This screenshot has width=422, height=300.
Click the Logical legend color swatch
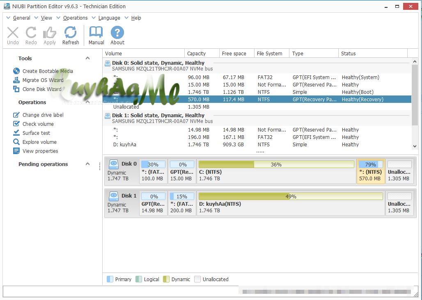139,279
